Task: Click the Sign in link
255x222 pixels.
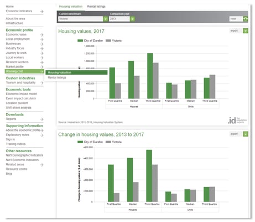Action: tap(11, 139)
